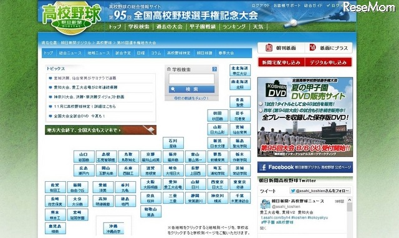399x238 pixels.
Task: Open topic 愛知大会、愛工大名電が2年連続優勝
Action: click(x=85, y=87)
